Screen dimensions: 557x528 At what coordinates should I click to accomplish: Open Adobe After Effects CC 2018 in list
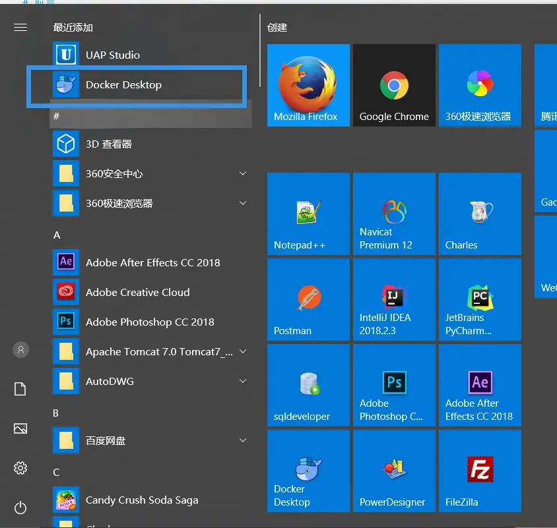151,262
